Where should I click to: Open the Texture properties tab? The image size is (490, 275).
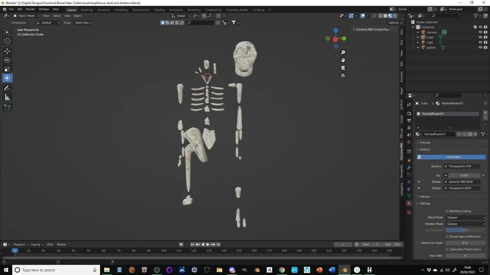coord(409,212)
